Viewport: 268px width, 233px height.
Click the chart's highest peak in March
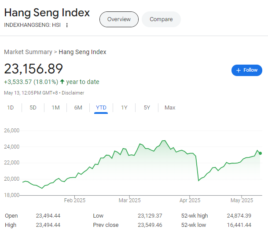pyautogui.click(x=164, y=141)
